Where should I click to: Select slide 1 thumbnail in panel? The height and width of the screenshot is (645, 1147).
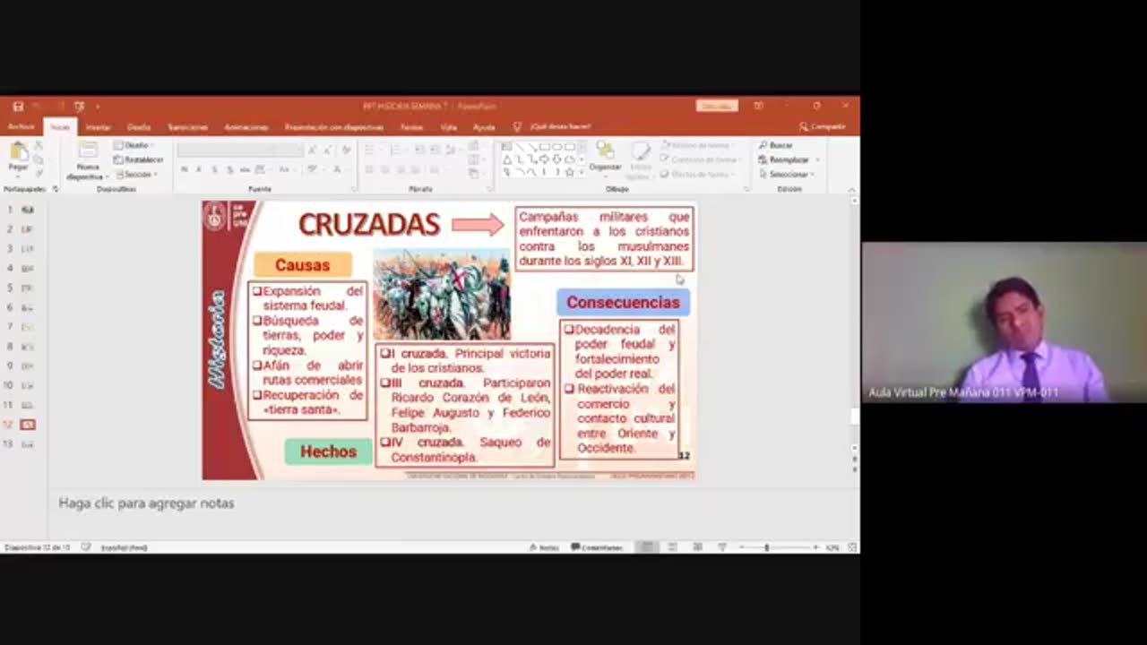28,210
